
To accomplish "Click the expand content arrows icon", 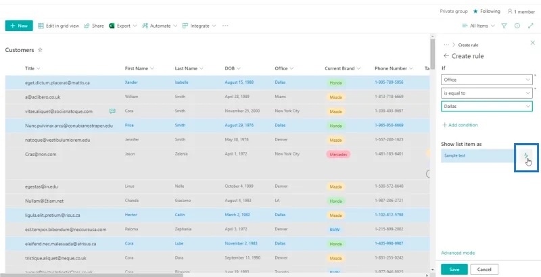I will click(x=531, y=26).
